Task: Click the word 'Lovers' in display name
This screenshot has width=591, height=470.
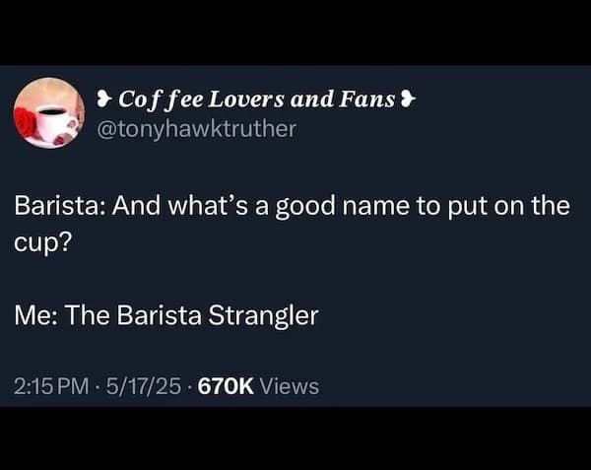Action: [246, 100]
